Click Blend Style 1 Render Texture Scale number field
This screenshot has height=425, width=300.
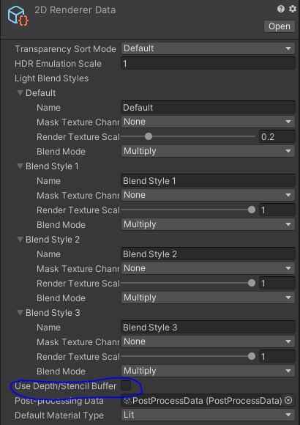pos(277,210)
